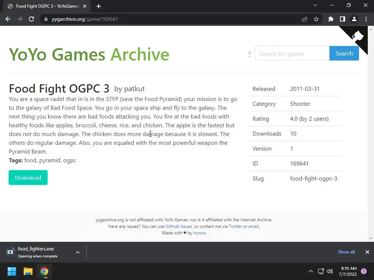This screenshot has height=280, width=374.
Task: Open a new browser tab
Action: tap(99, 6)
